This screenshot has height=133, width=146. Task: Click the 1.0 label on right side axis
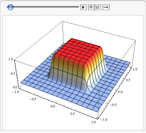click(x=135, y=69)
